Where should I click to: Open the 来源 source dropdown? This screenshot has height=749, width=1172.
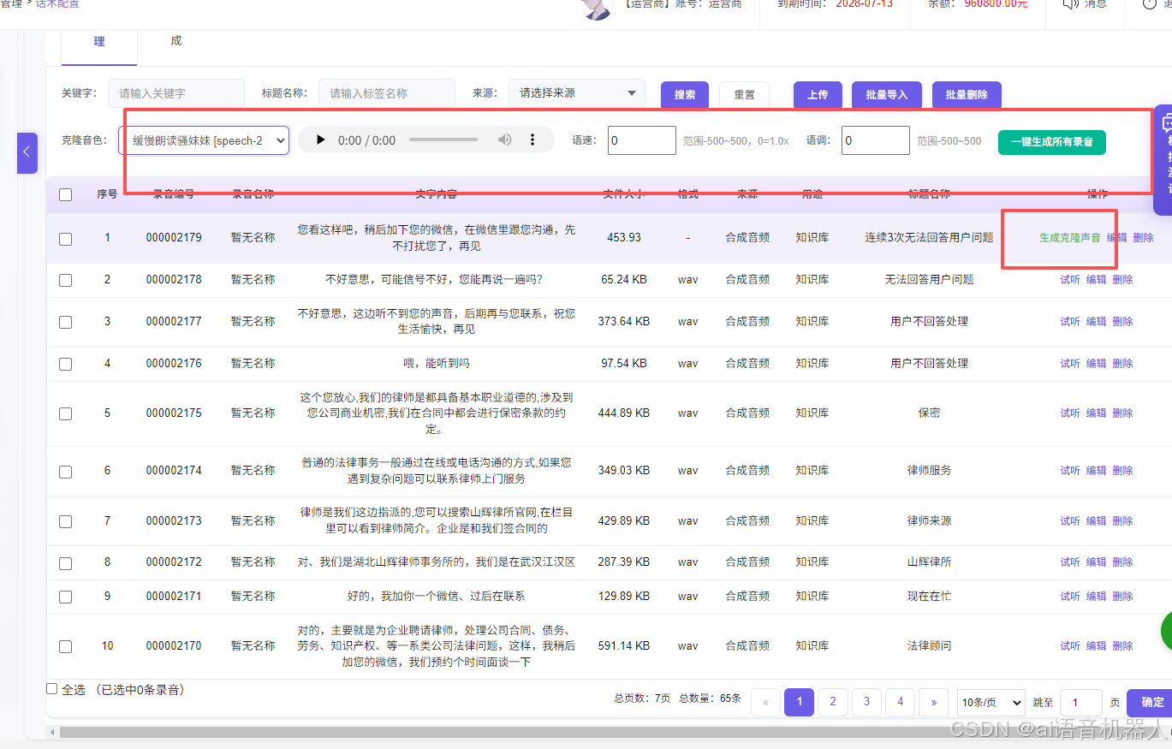[577, 93]
